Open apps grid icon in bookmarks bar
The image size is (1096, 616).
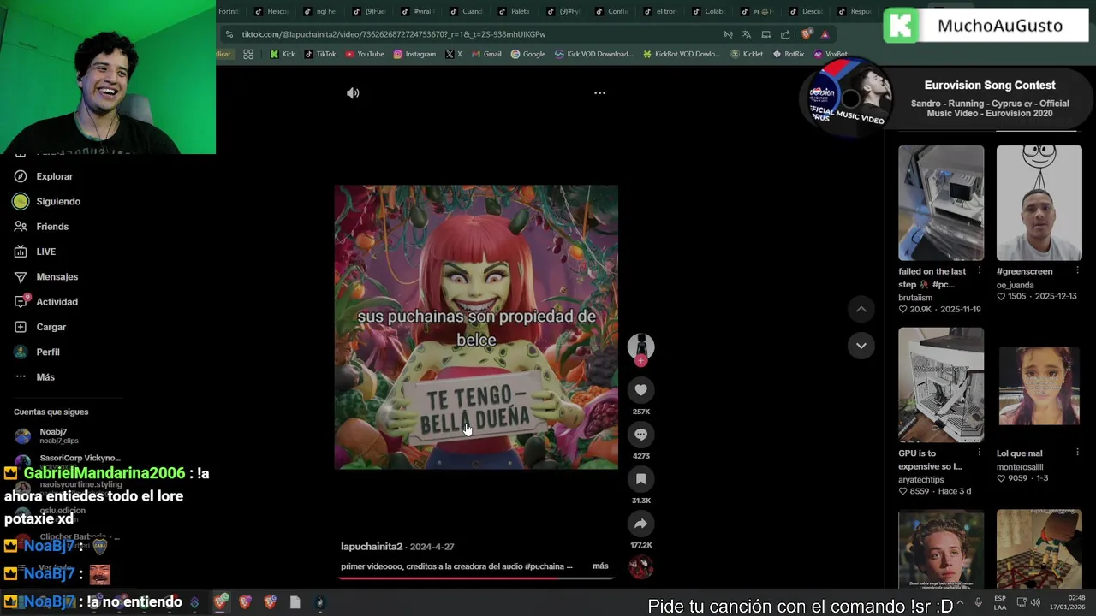pyautogui.click(x=248, y=54)
